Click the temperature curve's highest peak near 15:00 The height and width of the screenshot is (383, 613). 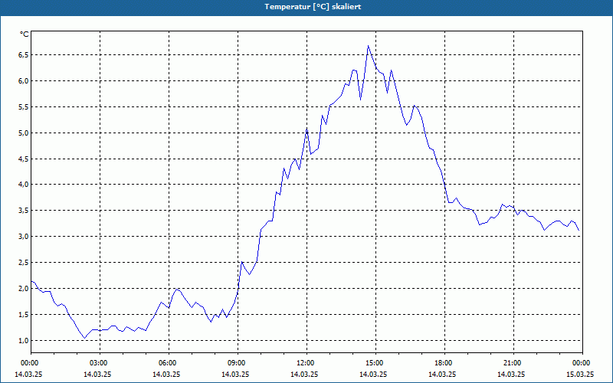tap(368, 46)
